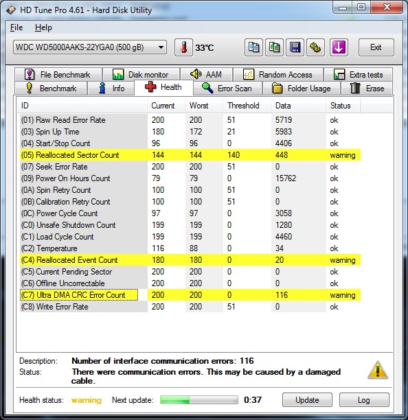Click the data value 448
This screenshot has height=420, width=408.
(x=282, y=155)
